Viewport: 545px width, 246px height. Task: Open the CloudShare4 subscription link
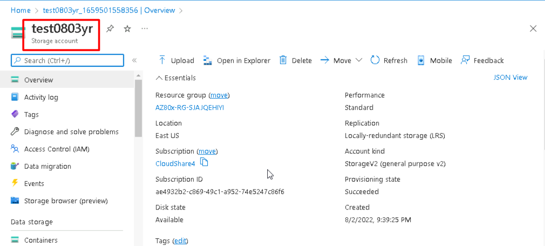[x=175, y=164]
